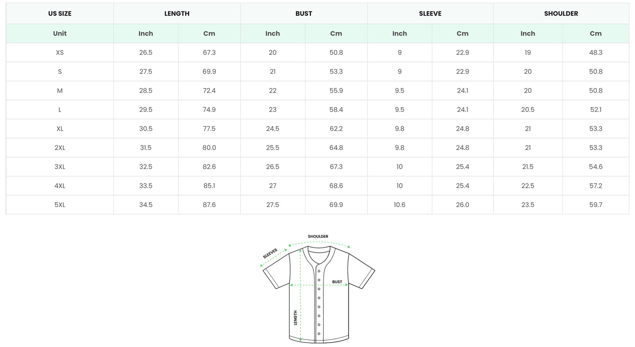The width and height of the screenshot is (635, 347).
Task: Click the XL bust value 62.2
Action: (x=336, y=129)
